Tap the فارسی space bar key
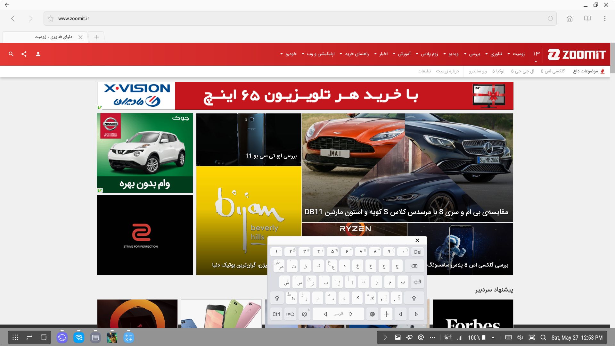 pyautogui.click(x=338, y=314)
